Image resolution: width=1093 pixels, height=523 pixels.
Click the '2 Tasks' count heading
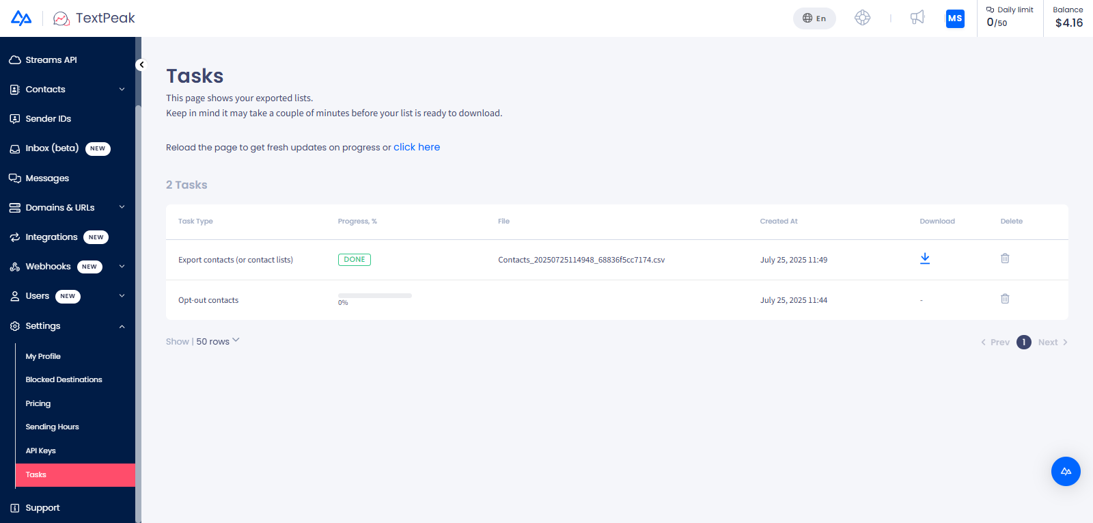(186, 185)
